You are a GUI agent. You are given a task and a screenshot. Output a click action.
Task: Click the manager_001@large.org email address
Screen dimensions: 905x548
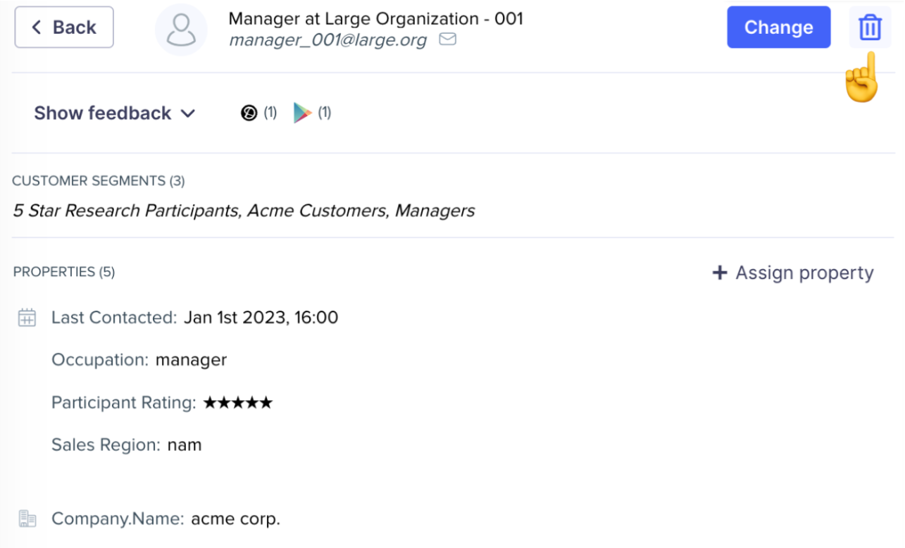pos(327,40)
